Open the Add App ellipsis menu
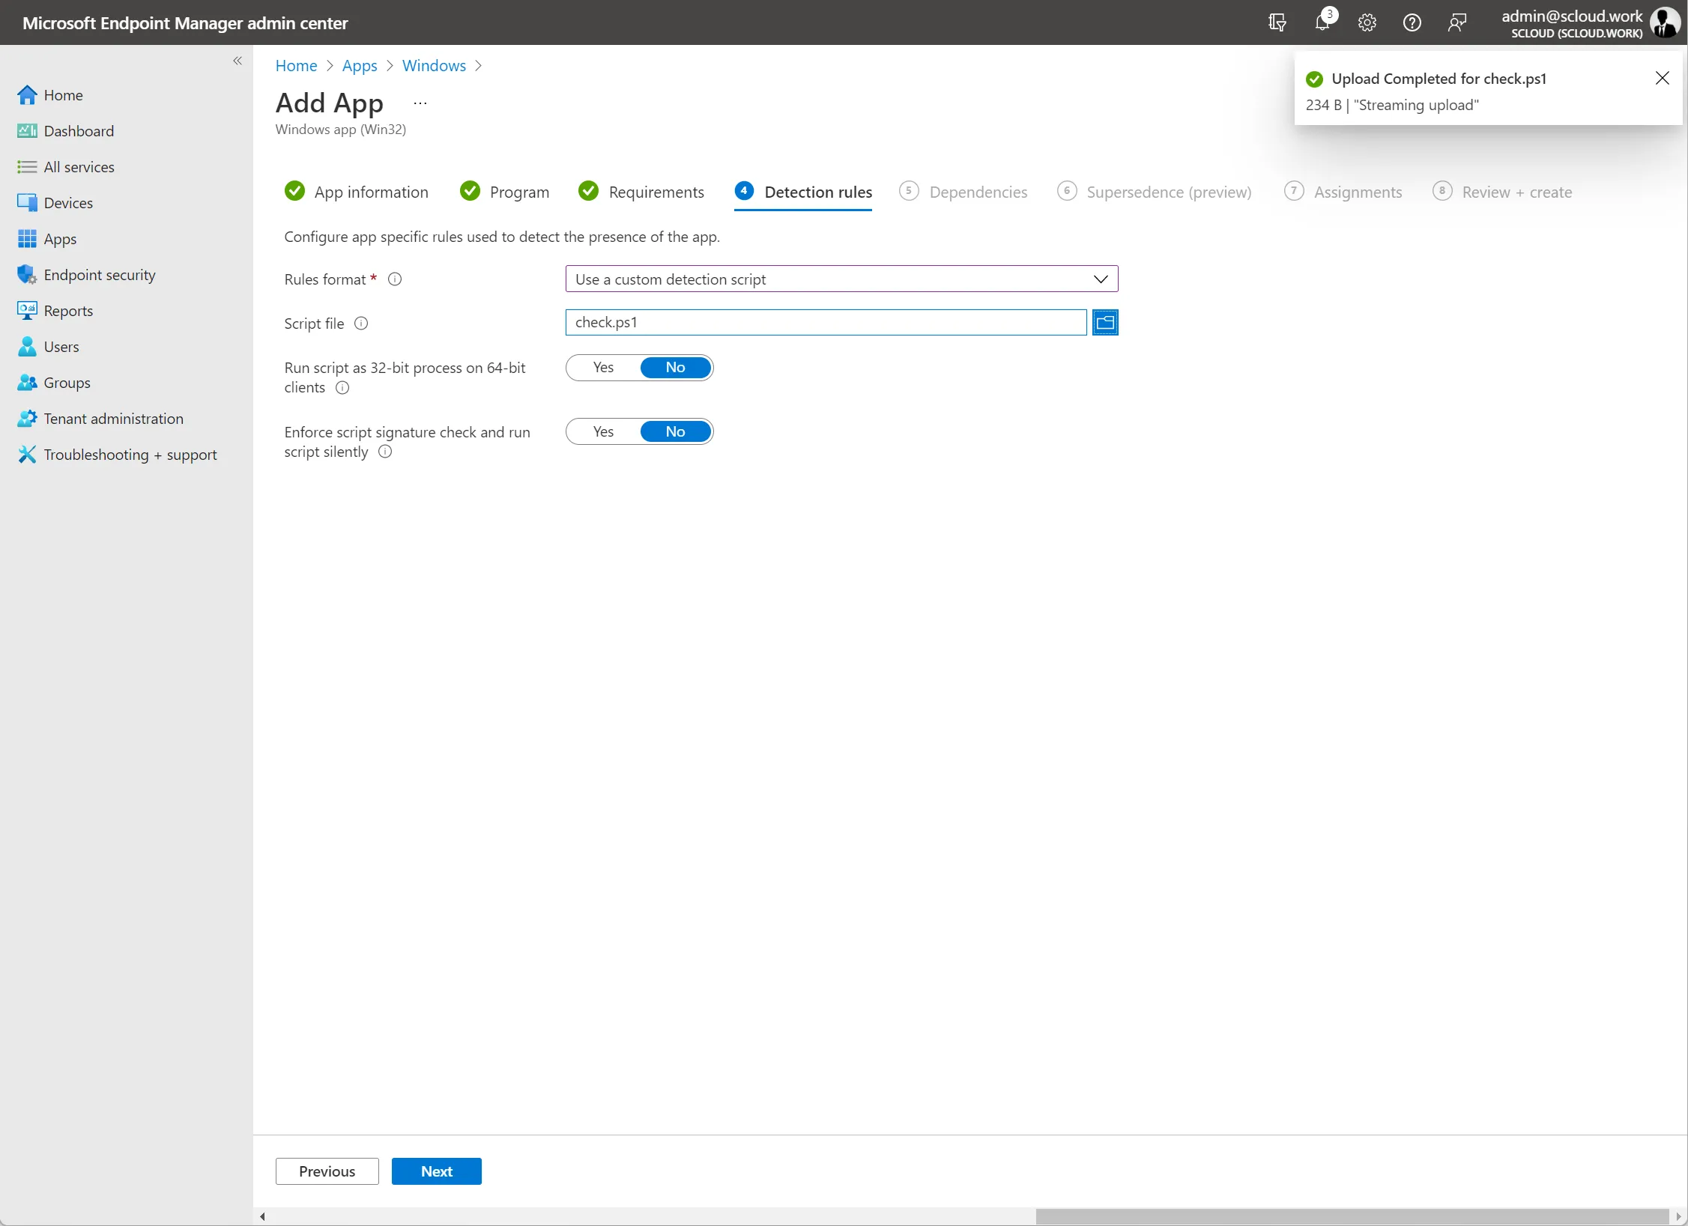 pos(420,103)
